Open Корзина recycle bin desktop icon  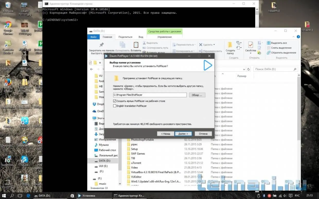tap(8, 7)
